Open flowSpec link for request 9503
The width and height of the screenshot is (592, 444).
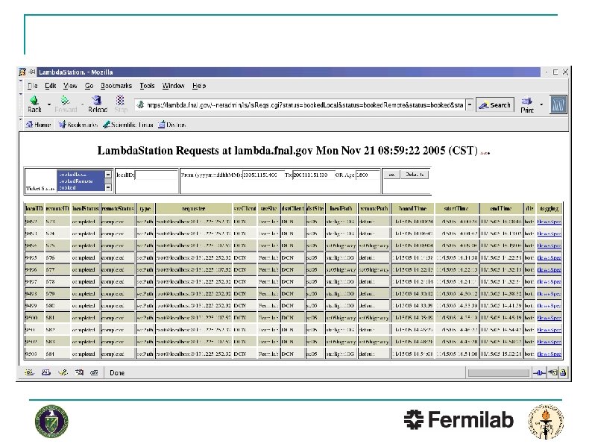pyautogui.click(x=549, y=354)
